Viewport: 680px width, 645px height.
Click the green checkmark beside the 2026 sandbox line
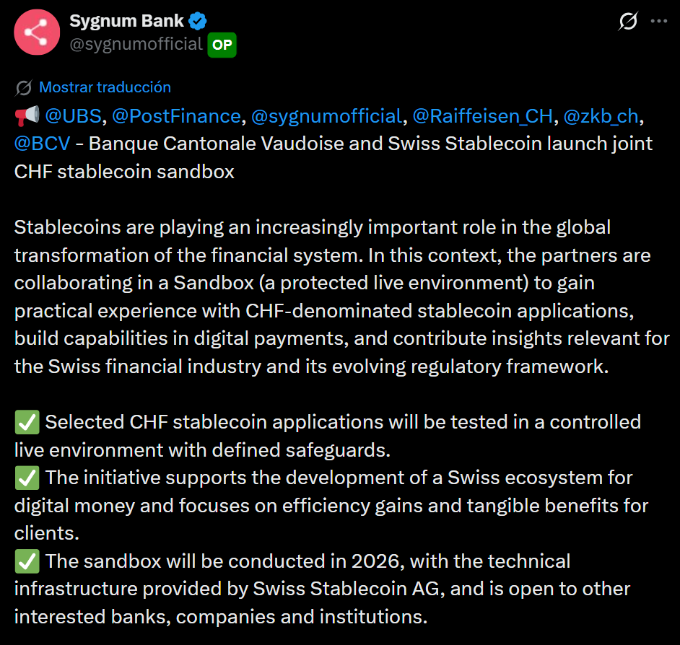click(27, 561)
